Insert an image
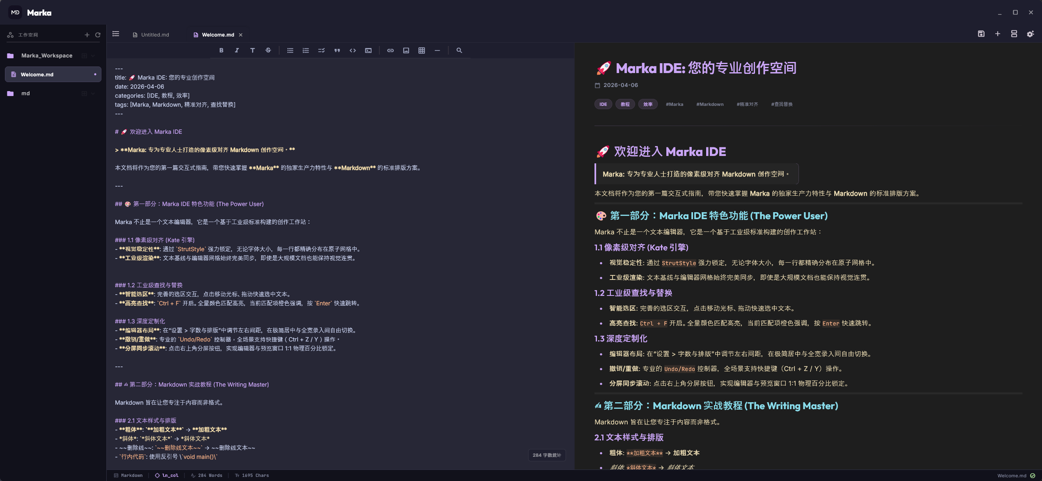 click(x=406, y=50)
